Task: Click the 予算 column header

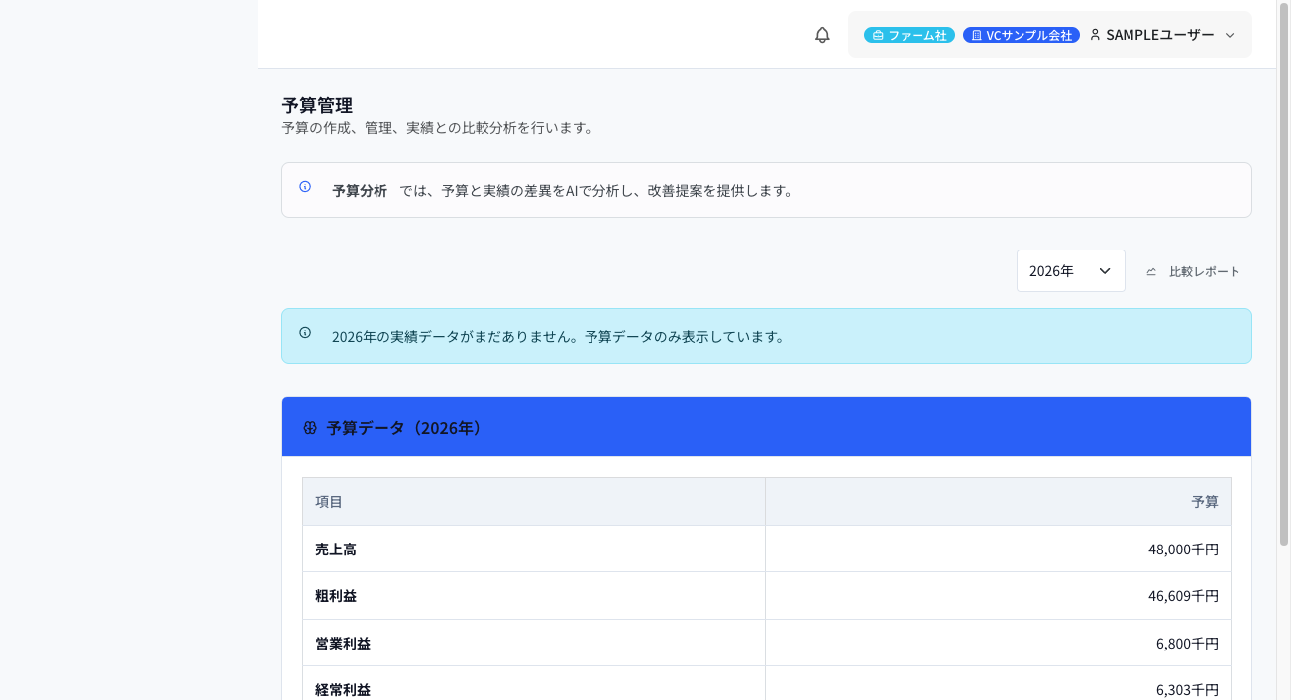Action: pyautogui.click(x=1206, y=501)
